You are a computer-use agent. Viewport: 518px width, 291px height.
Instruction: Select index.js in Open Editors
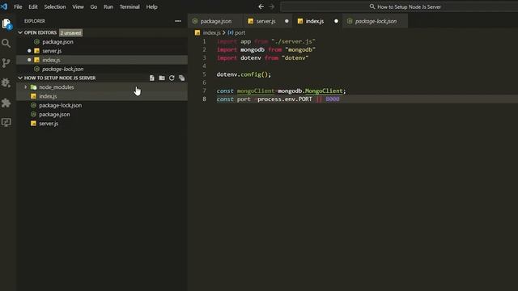pos(103,60)
